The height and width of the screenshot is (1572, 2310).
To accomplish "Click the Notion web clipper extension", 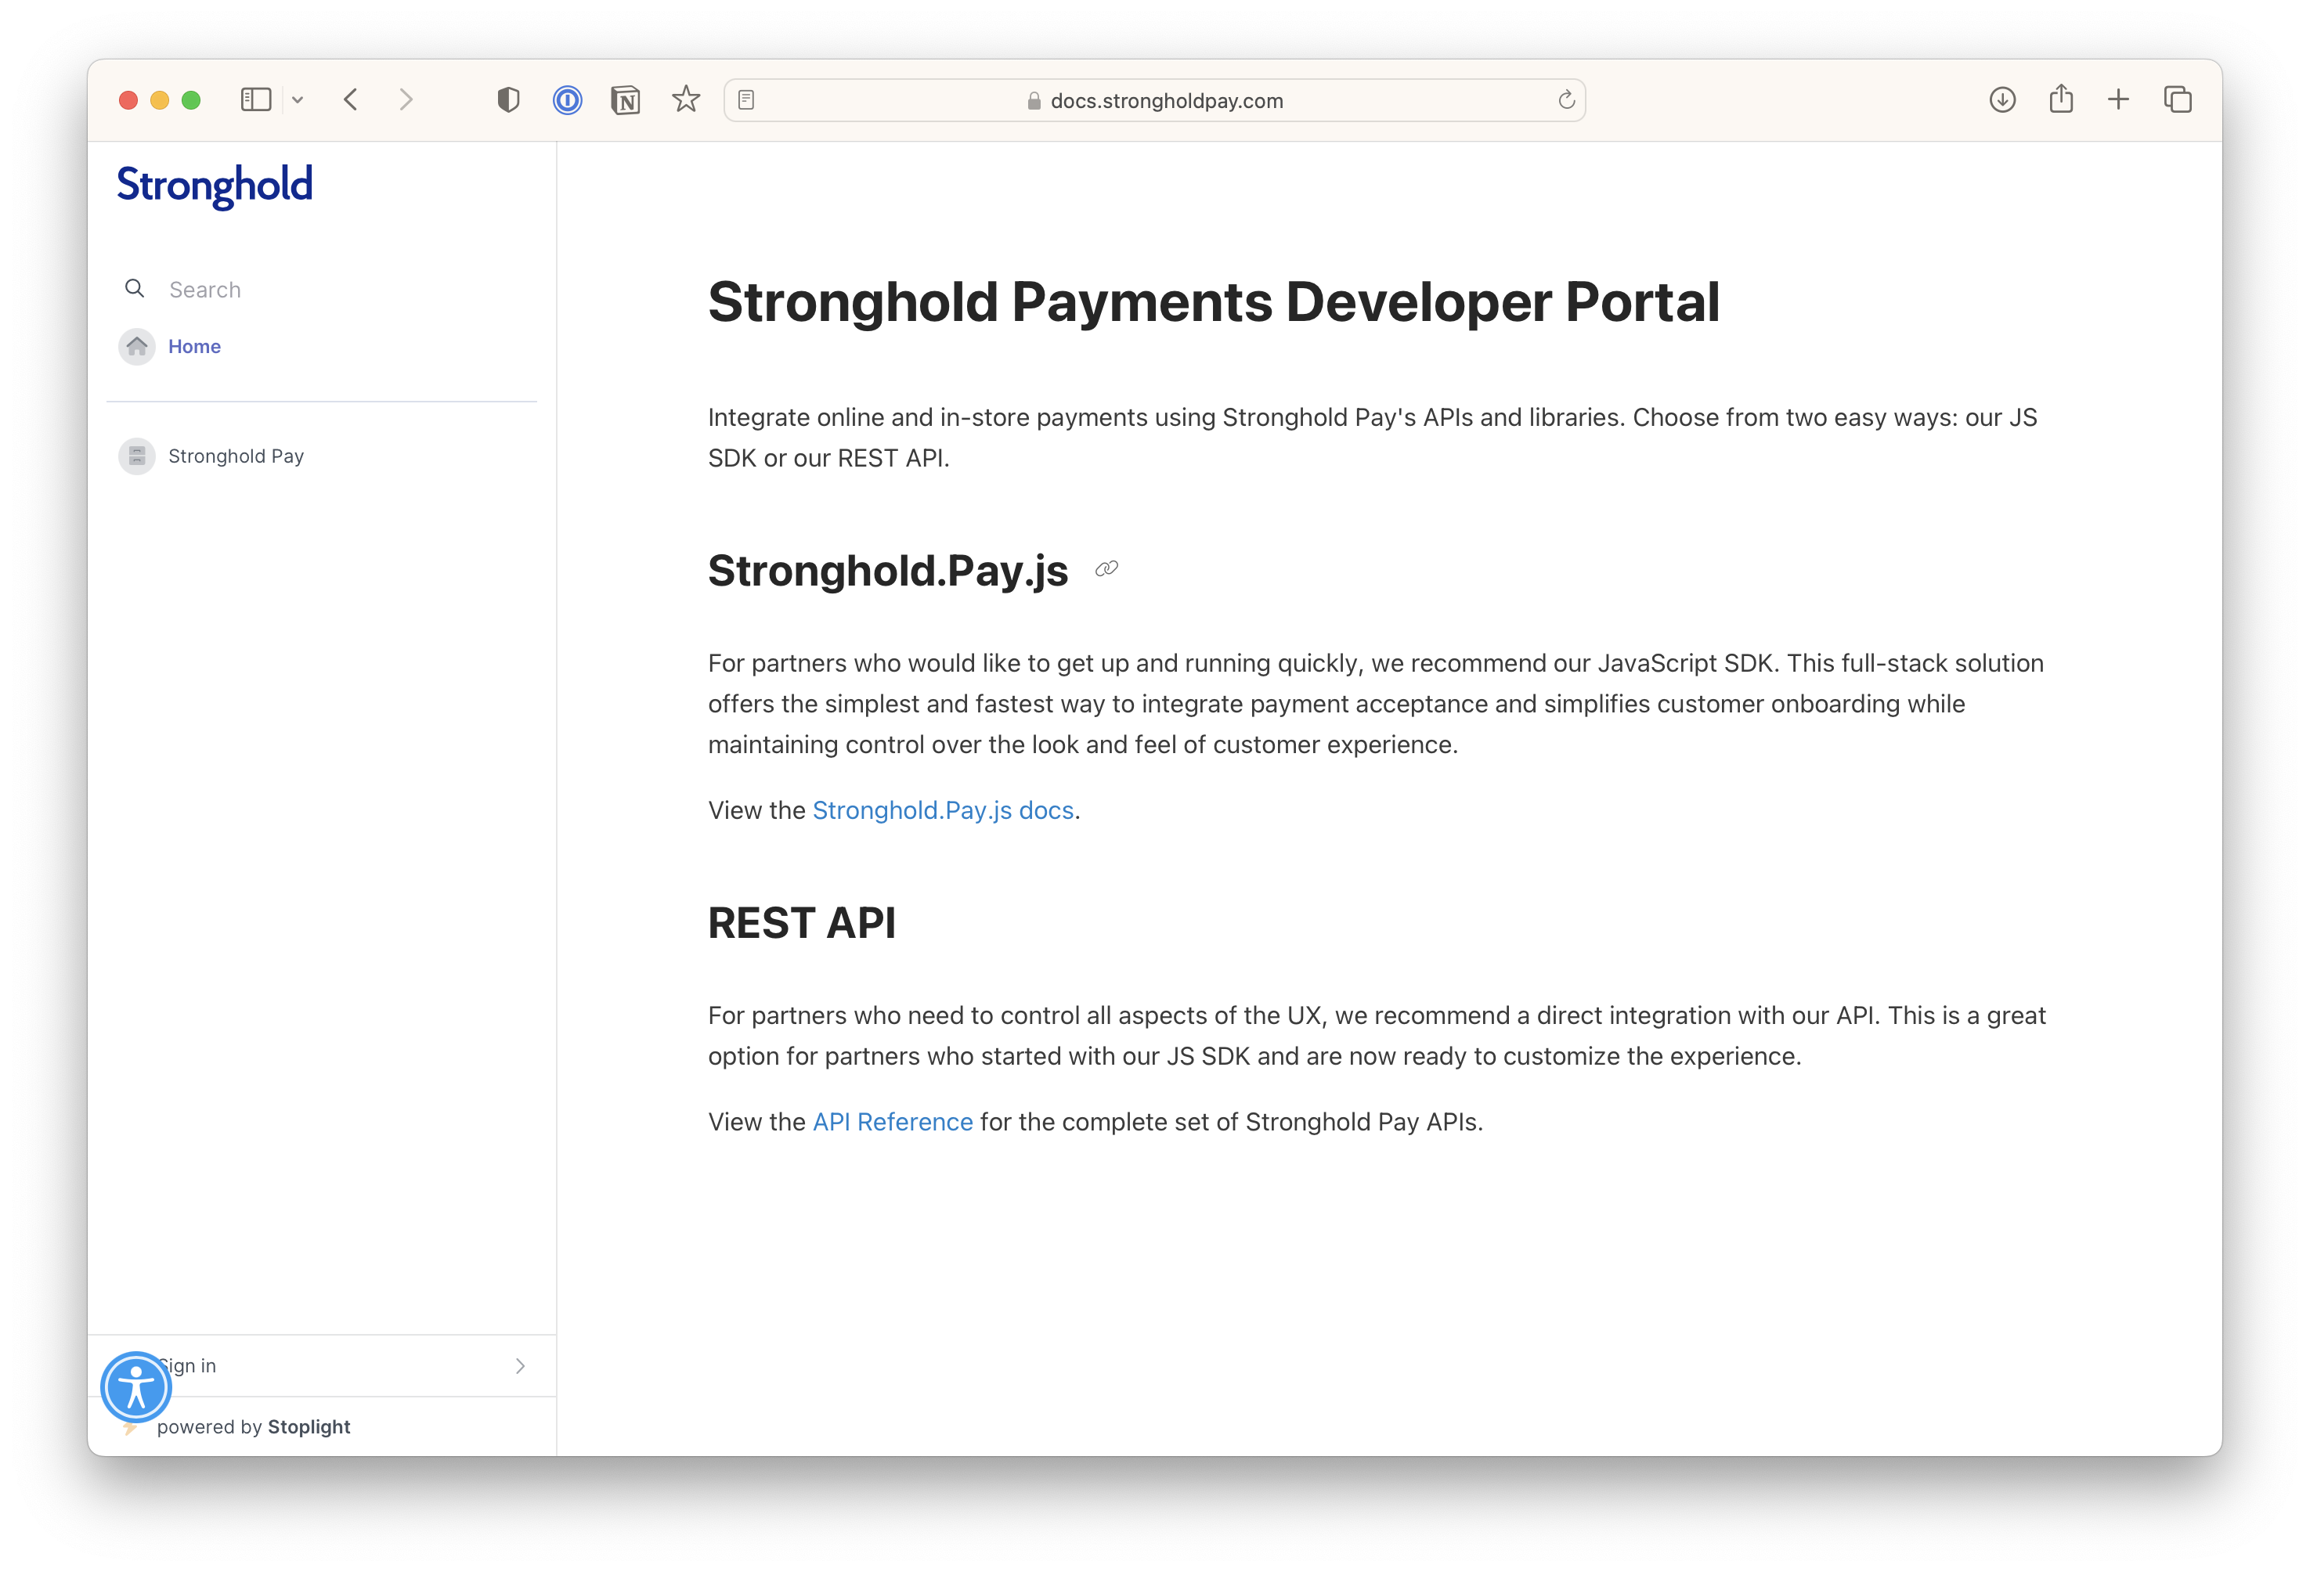I will (x=625, y=100).
